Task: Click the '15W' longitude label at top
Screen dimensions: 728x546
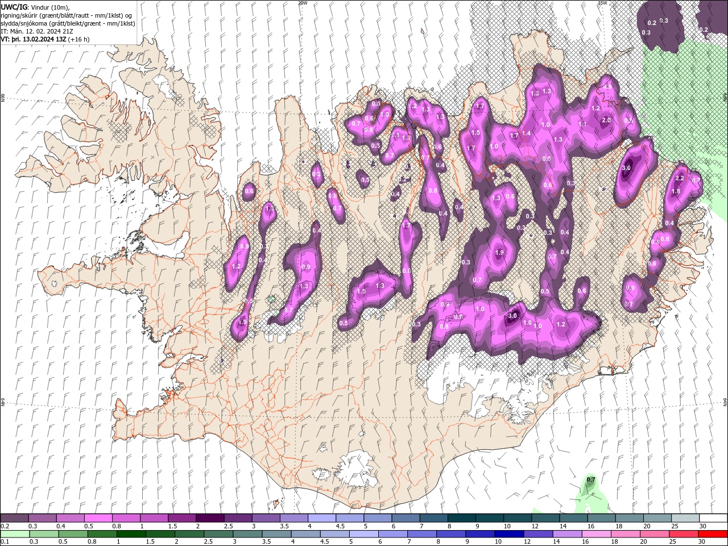Action: click(602, 3)
